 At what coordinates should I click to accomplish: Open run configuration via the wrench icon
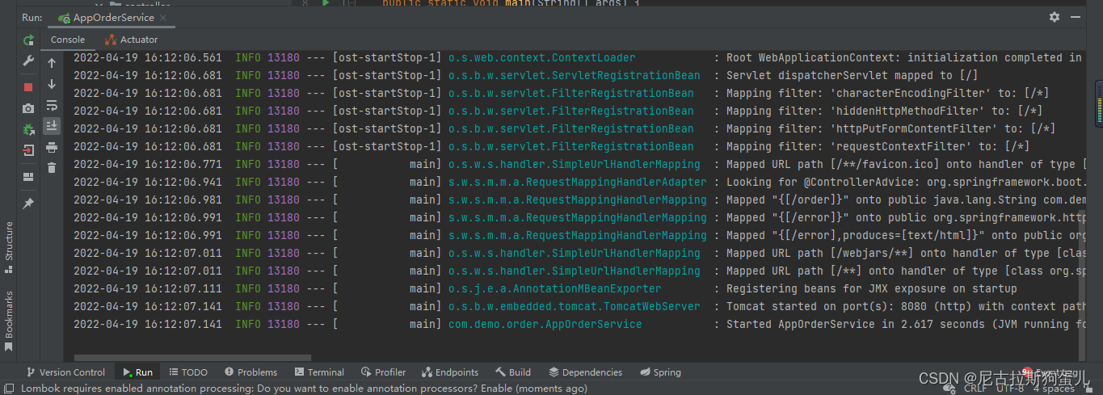(x=28, y=61)
